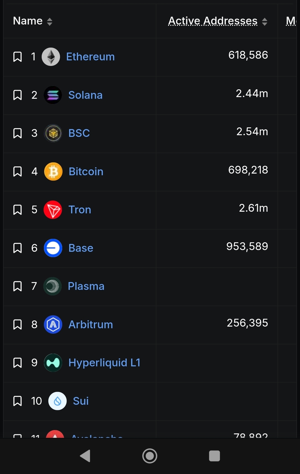
Task: Click the Active Addresses column header
Action: pos(213,21)
